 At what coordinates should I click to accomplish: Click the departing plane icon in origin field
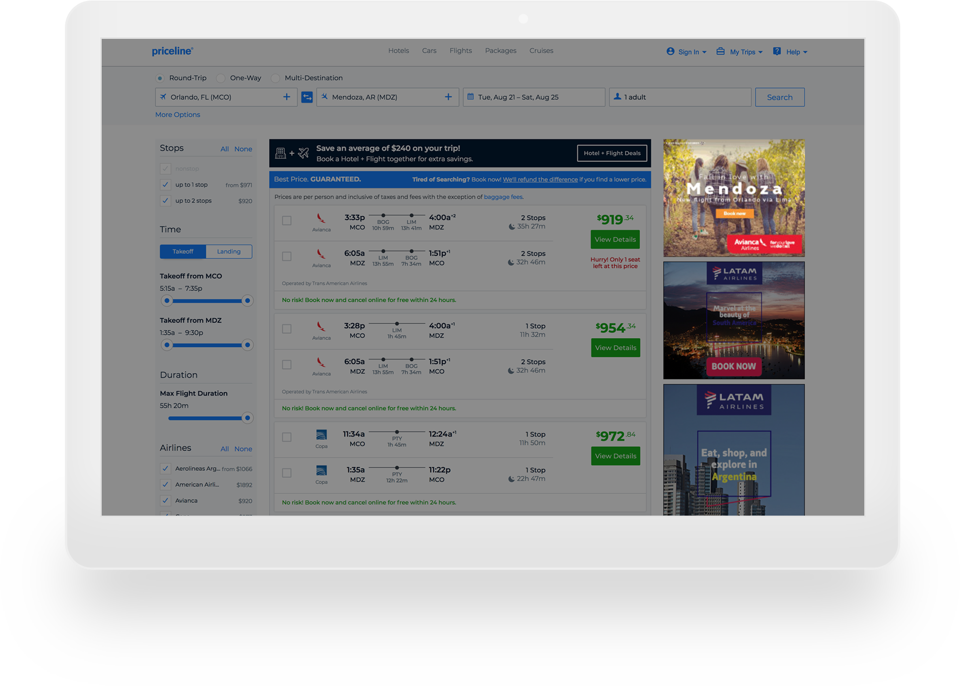pyautogui.click(x=163, y=97)
